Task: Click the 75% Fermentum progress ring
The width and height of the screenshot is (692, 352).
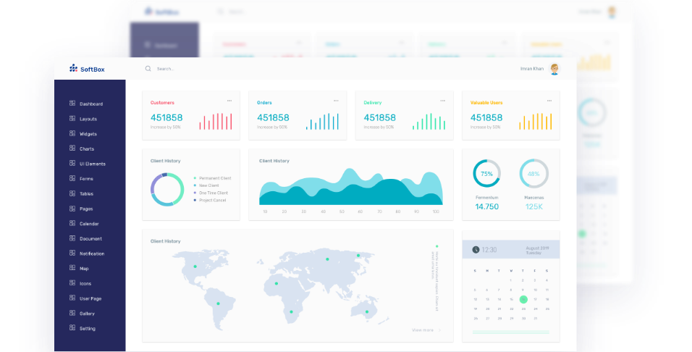Action: click(486, 174)
